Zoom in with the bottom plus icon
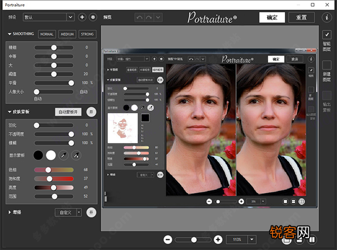 pos(218,239)
